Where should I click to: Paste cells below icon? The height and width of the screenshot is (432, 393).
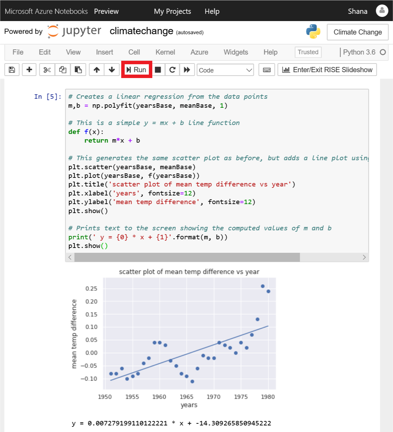point(78,70)
